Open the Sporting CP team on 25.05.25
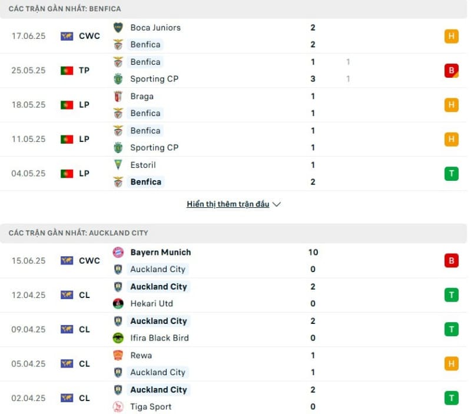Screen dimensions: 471x414 (154, 79)
